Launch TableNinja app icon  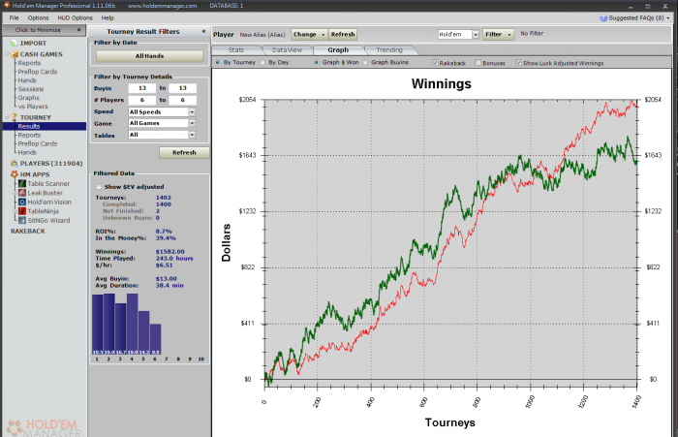(x=22, y=211)
